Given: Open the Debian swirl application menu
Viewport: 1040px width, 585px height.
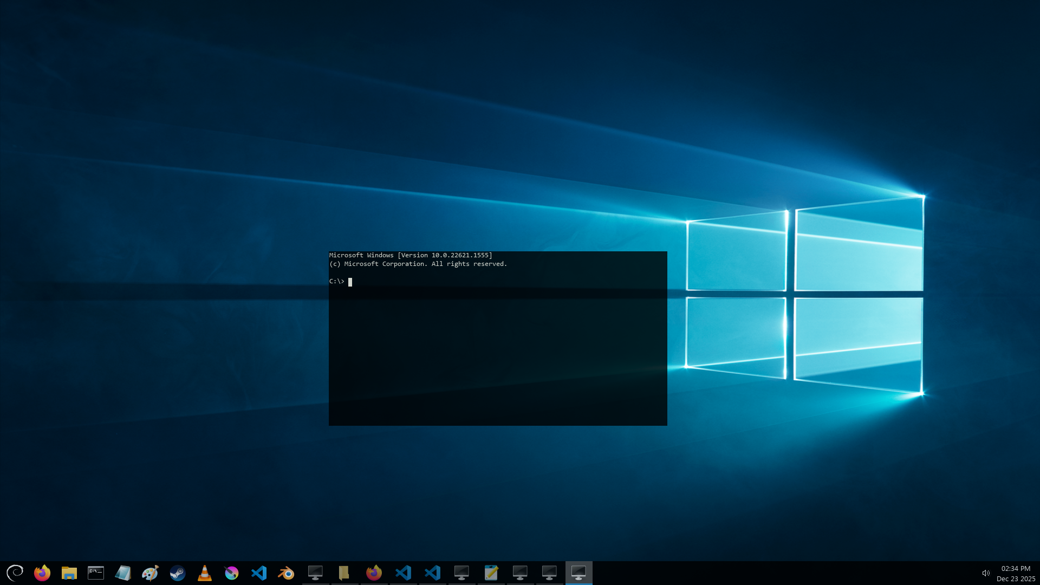Looking at the screenshot, I should tap(15, 573).
